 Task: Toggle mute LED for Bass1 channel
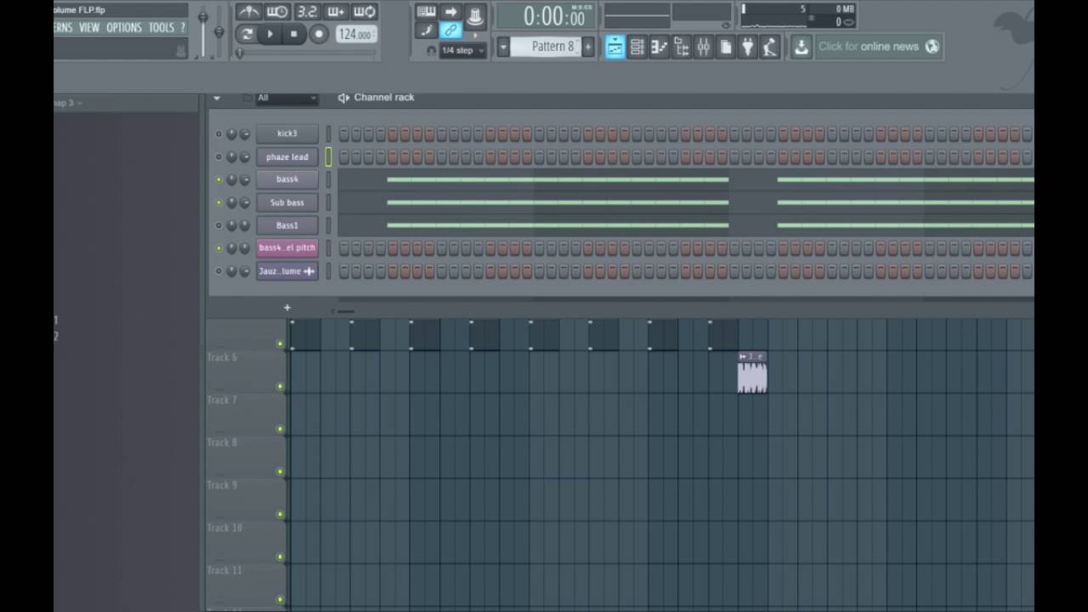(x=218, y=226)
